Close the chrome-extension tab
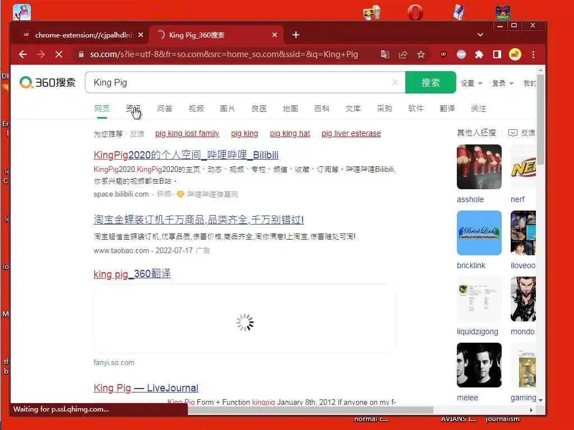The height and width of the screenshot is (430, 574). (141, 35)
